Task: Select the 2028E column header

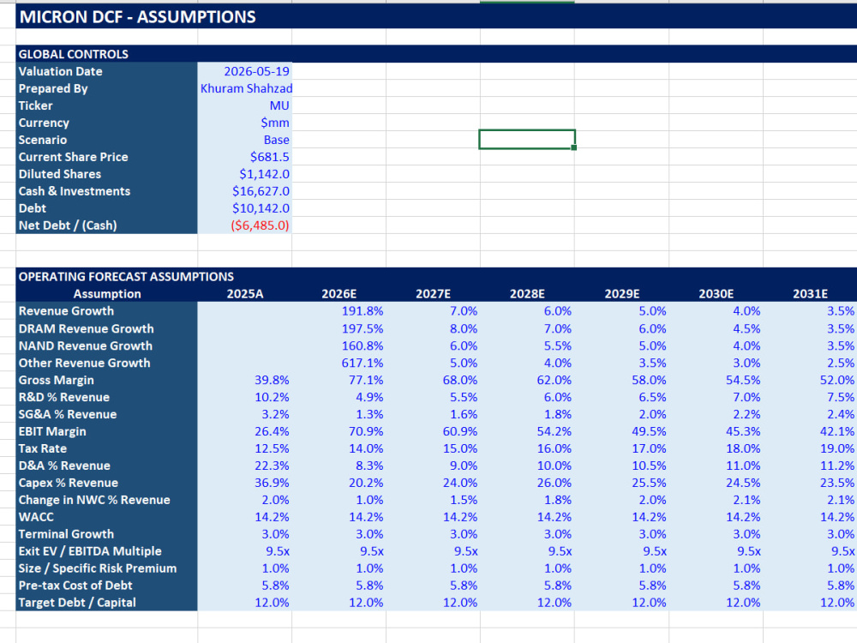Action: (527, 293)
